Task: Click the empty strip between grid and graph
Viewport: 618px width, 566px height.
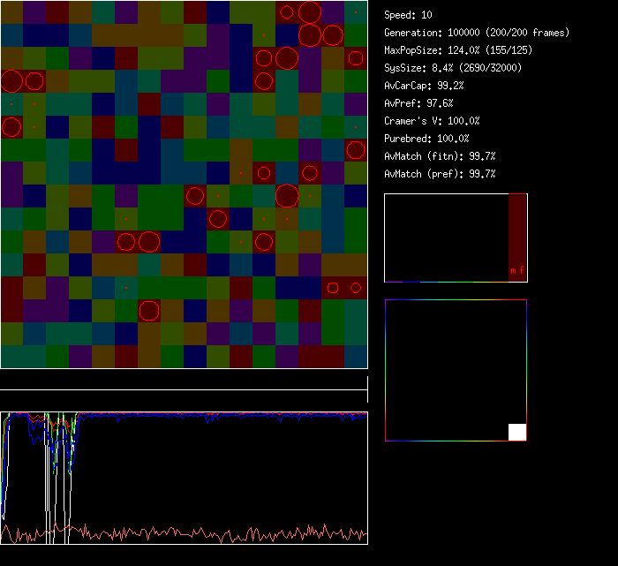Action: 184,381
